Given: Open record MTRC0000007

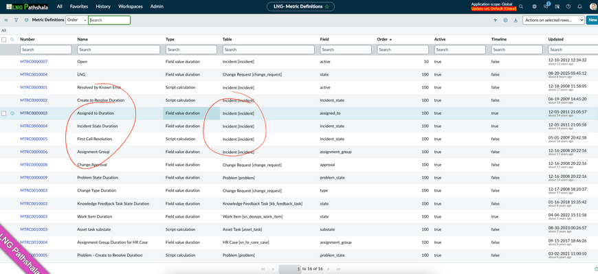Looking at the screenshot, I should [x=34, y=61].
